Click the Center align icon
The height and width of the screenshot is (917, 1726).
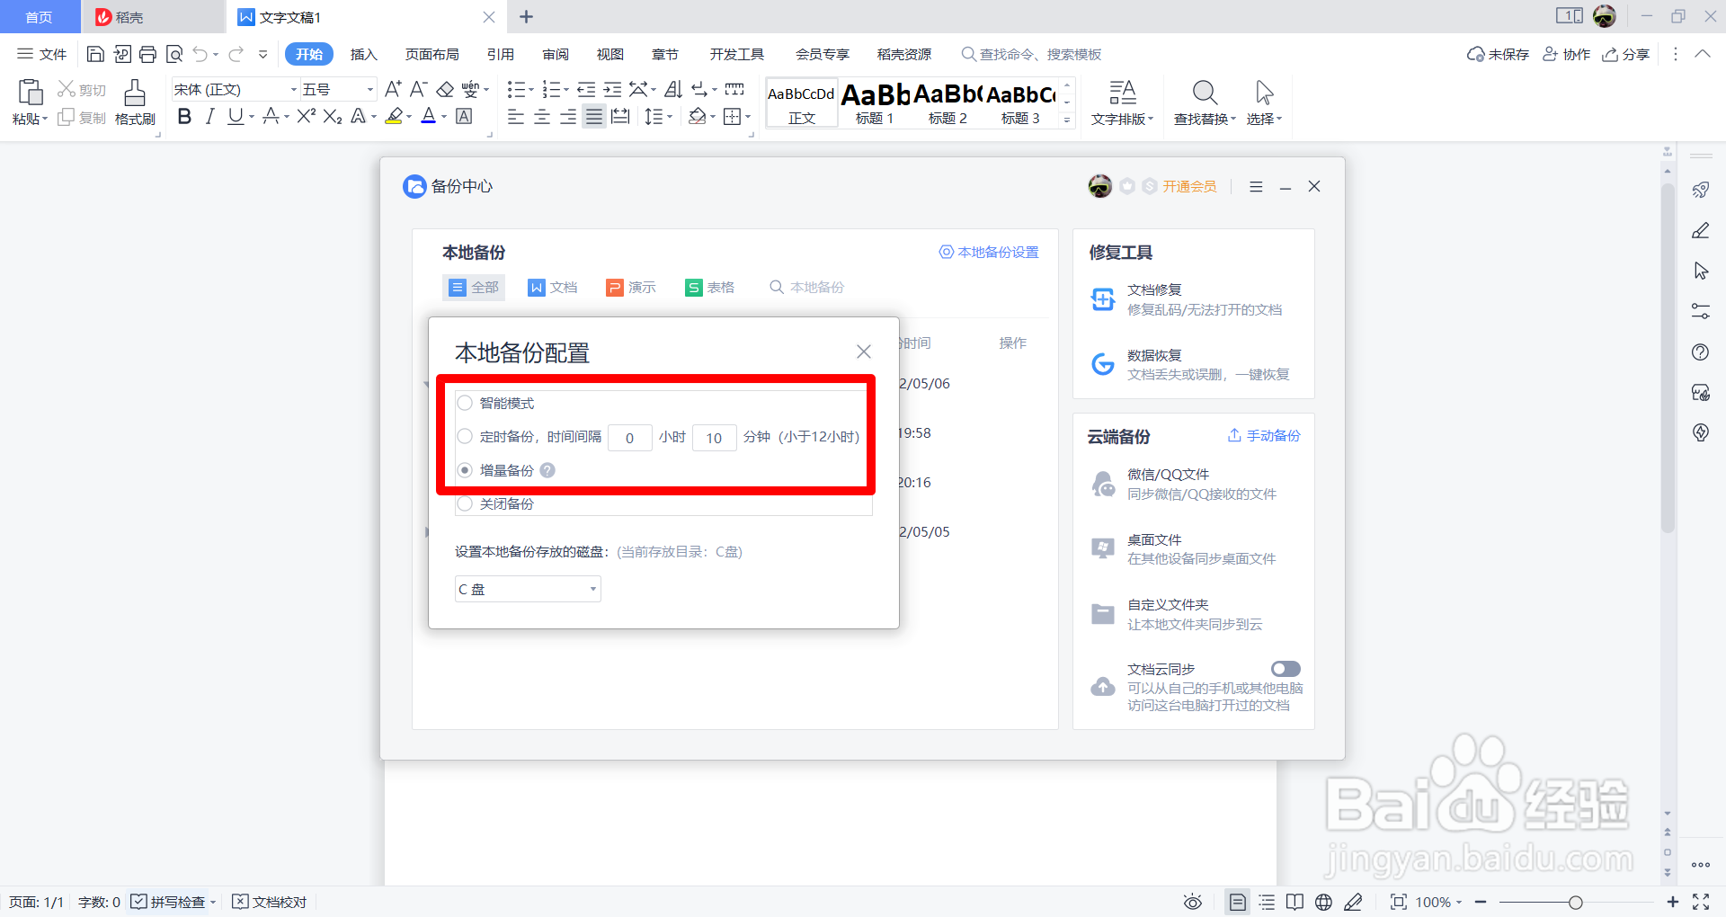[542, 117]
